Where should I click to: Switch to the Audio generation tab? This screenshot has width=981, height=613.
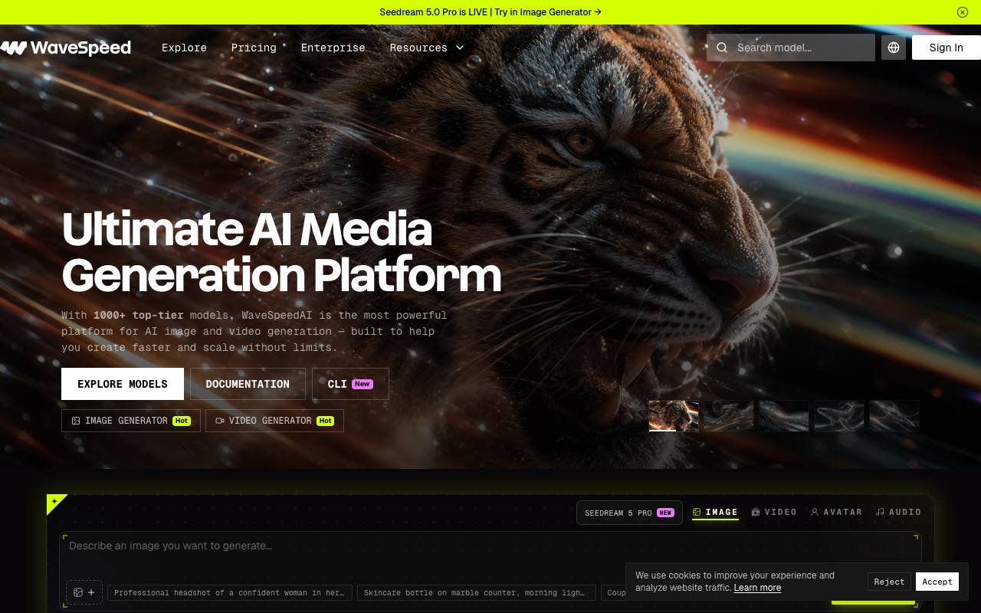(898, 512)
